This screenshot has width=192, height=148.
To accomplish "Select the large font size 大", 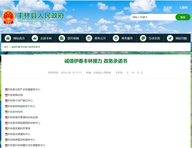I will 127,73.
